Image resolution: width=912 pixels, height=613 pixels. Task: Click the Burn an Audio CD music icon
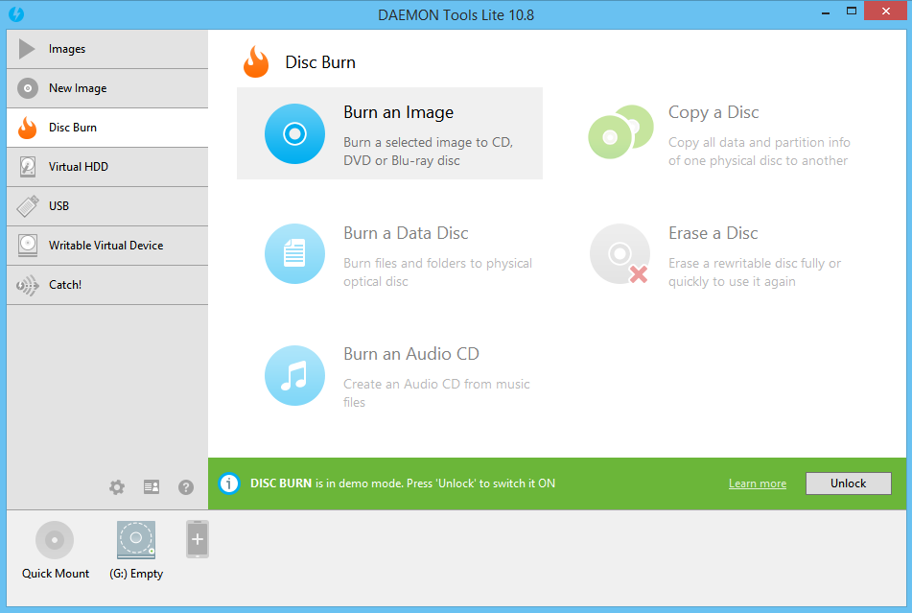(x=294, y=375)
